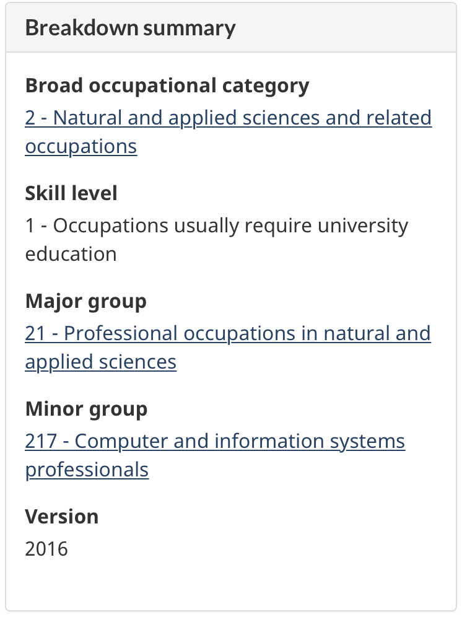The width and height of the screenshot is (462, 617).
Task: Click the underlined word "occupations" under broad category
Action: pyautogui.click(x=81, y=146)
